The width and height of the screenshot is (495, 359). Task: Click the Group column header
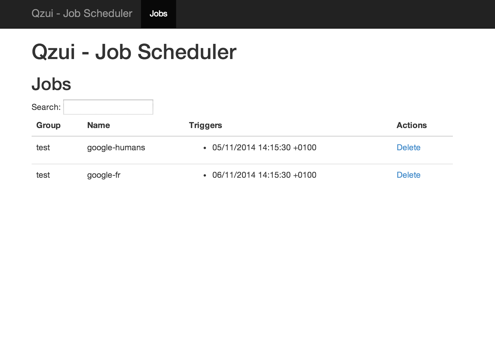[x=48, y=125]
